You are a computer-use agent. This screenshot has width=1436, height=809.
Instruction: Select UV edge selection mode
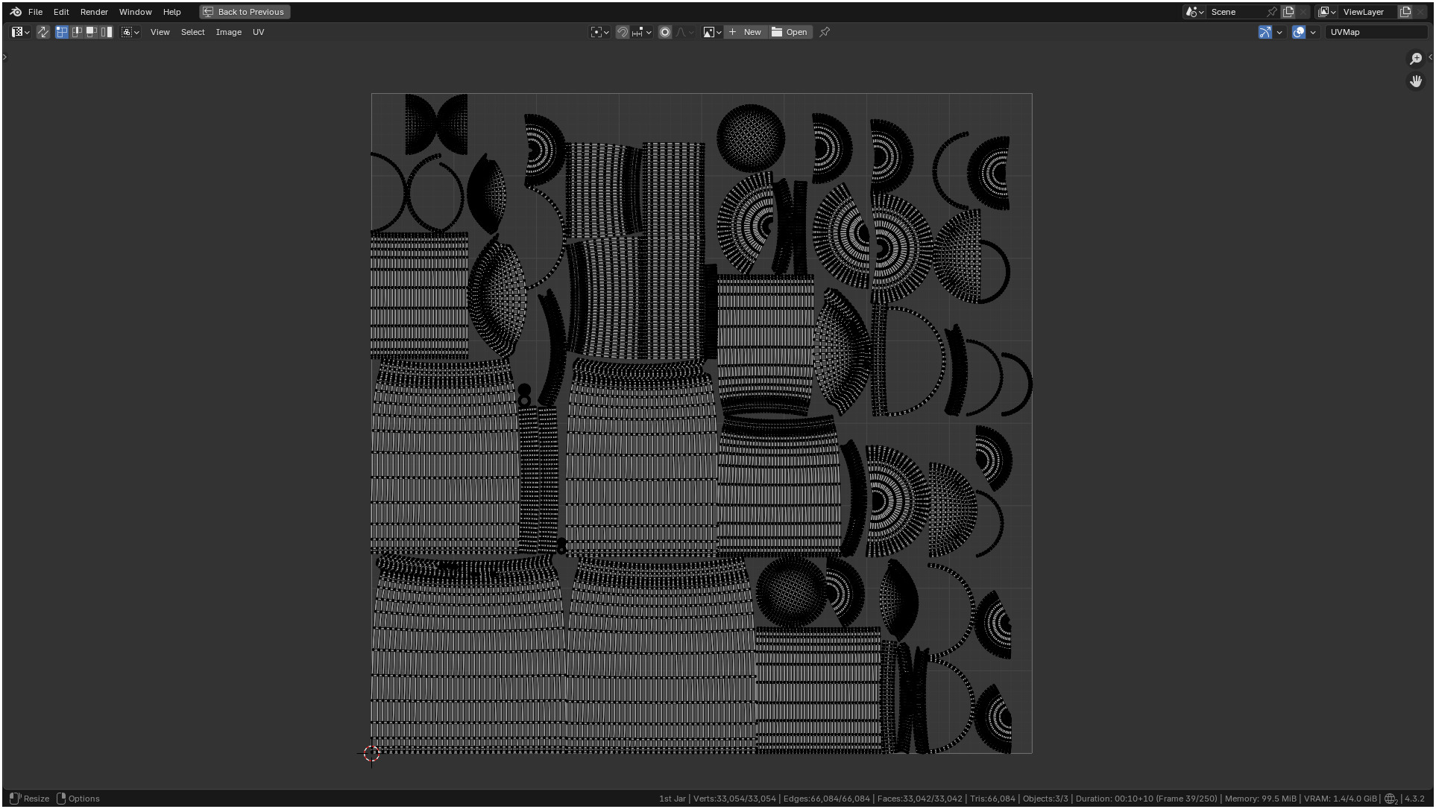(77, 32)
